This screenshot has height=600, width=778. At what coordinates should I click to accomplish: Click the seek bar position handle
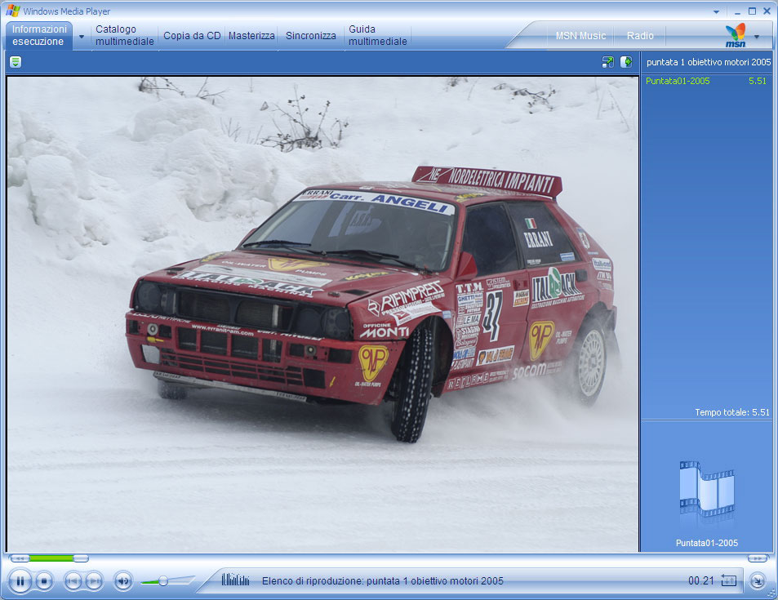coord(81,558)
